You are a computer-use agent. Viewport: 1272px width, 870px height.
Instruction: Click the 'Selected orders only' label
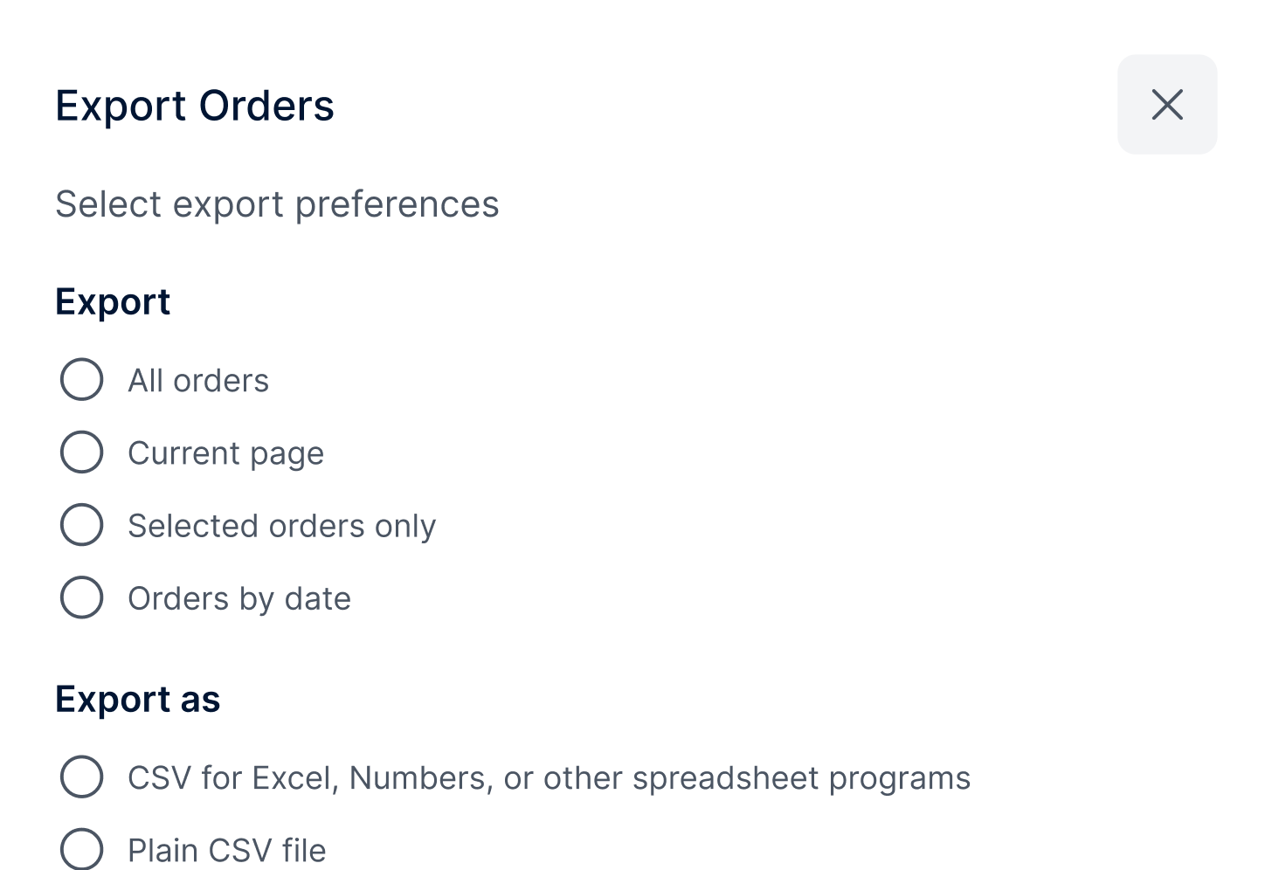pyautogui.click(x=281, y=526)
